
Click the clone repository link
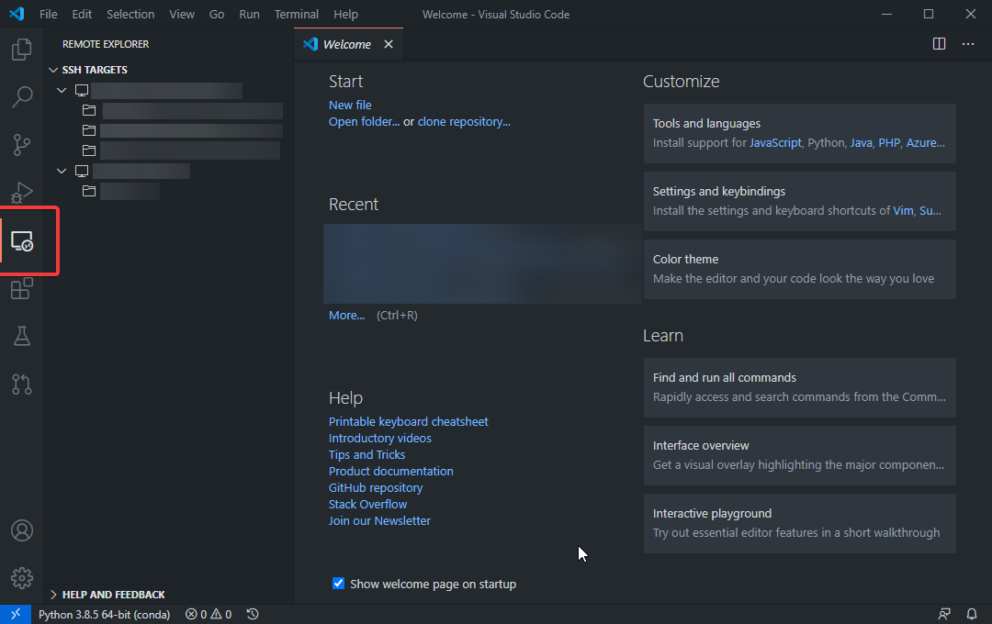tap(464, 121)
